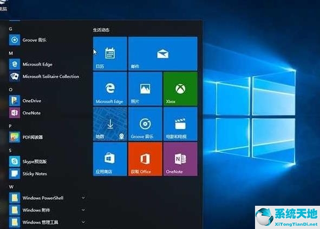Click the orange 获取 Office tile
The image size is (320, 229).
[145, 159]
